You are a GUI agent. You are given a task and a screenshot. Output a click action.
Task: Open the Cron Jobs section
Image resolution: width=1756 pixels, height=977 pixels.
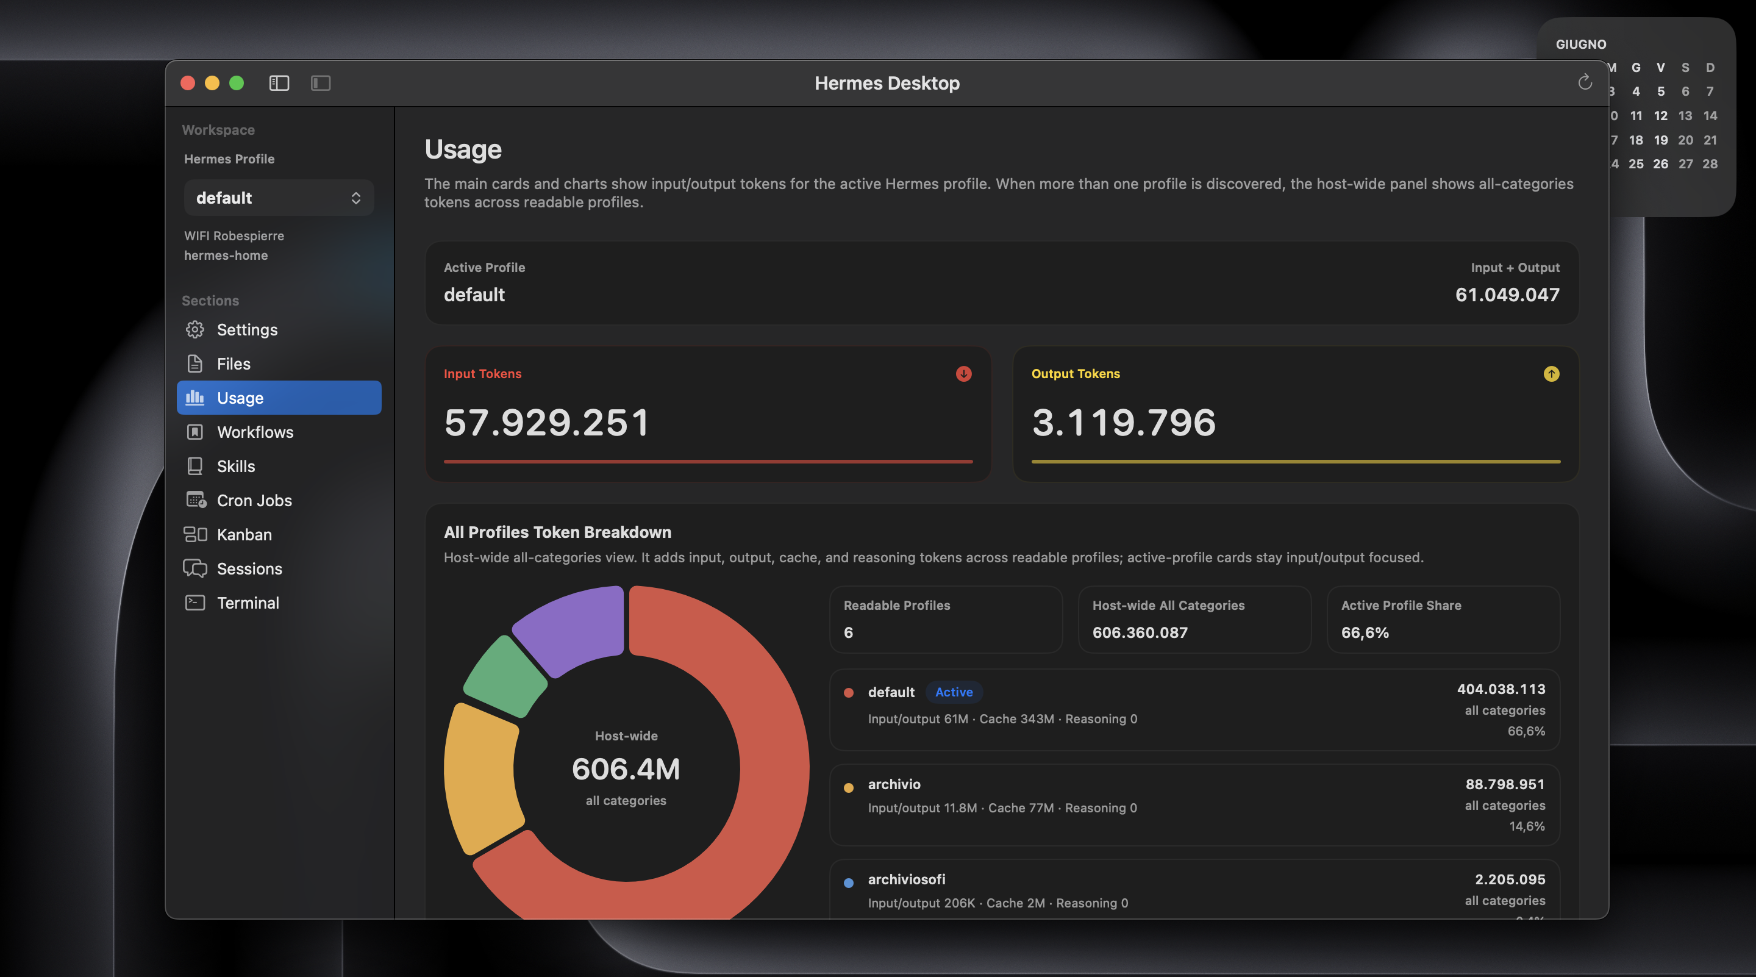[x=279, y=499]
